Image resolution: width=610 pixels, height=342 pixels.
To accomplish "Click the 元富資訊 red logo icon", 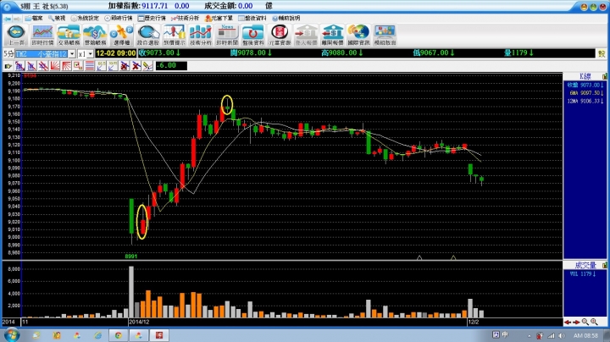I will click(280, 35).
